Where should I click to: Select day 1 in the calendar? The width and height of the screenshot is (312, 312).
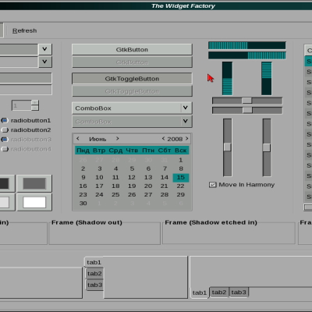tap(181, 160)
